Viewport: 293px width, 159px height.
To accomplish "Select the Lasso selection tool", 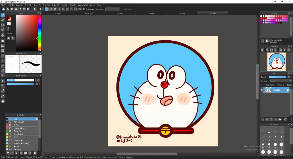I will coord(3,61).
